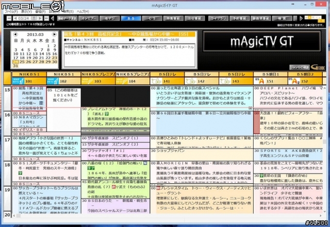This screenshot has width=330, height=227.
Task: Click the BS Premium logo for channel 103
Action: (87, 81)
